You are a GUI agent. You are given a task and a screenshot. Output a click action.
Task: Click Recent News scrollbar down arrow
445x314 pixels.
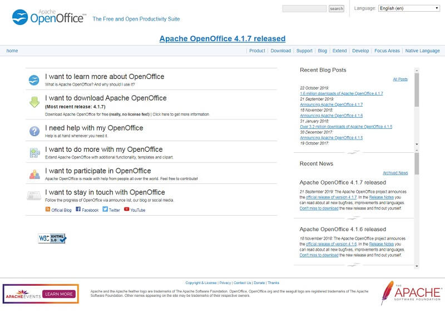tap(417, 266)
